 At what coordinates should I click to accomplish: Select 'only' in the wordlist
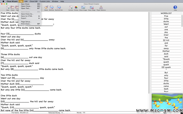click(x=166, y=75)
